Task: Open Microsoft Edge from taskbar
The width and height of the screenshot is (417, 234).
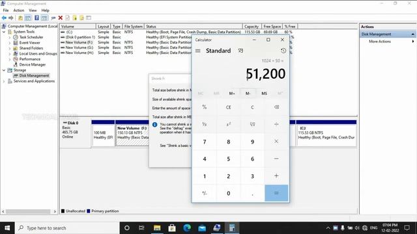Action: pyautogui.click(x=187, y=228)
